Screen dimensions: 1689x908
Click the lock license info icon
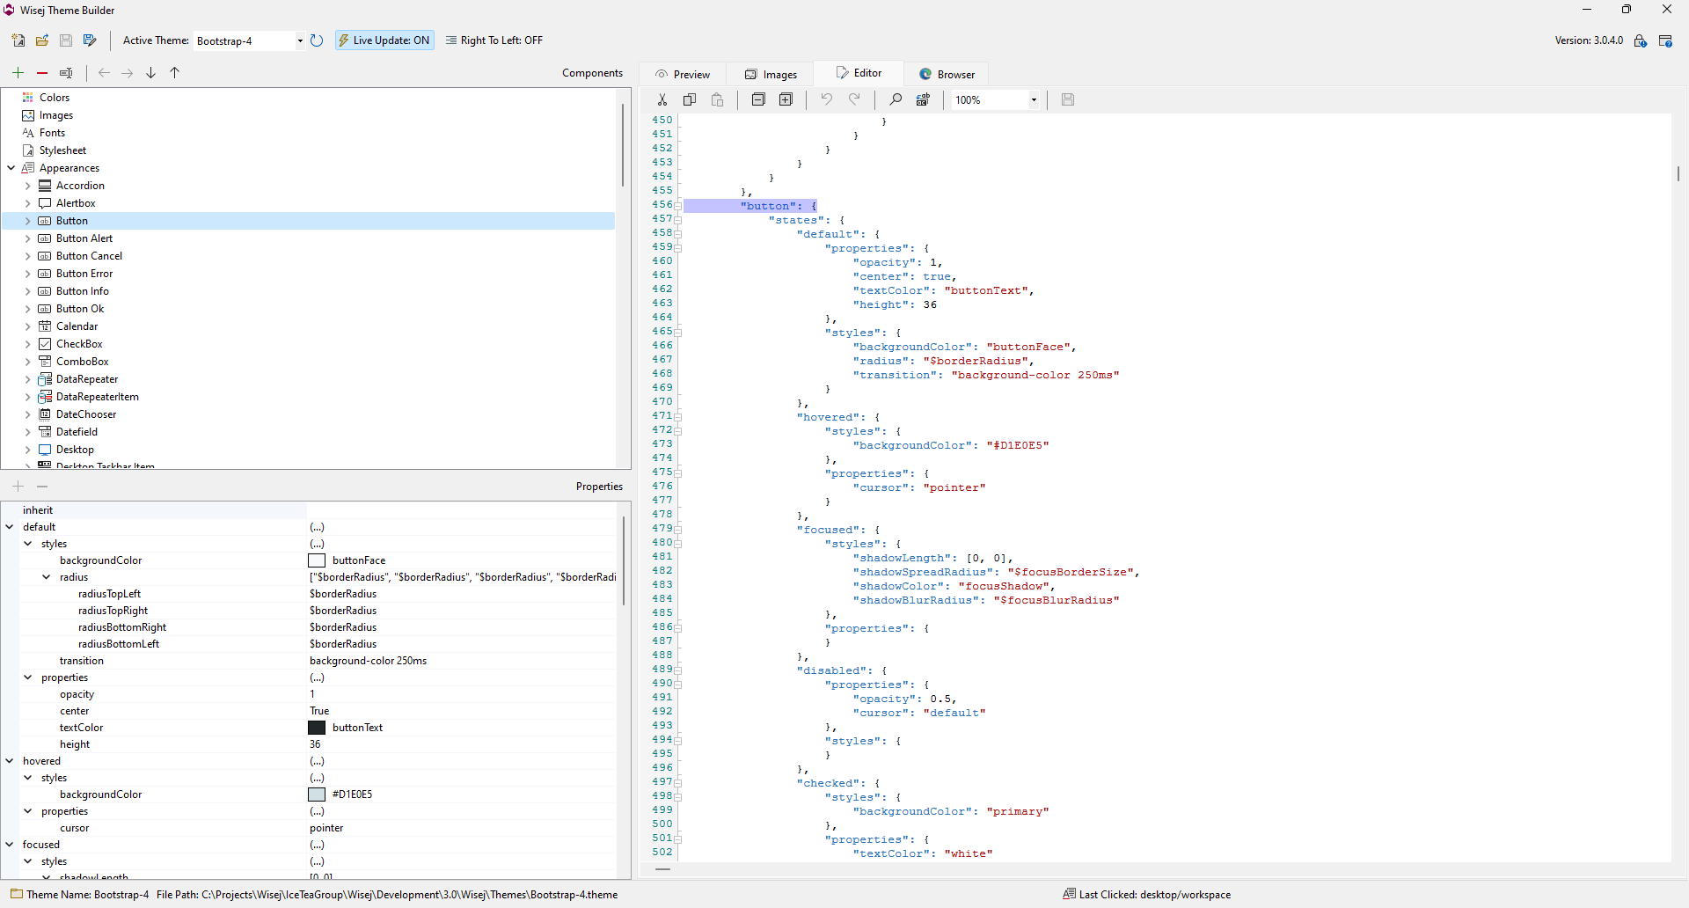[1641, 40]
